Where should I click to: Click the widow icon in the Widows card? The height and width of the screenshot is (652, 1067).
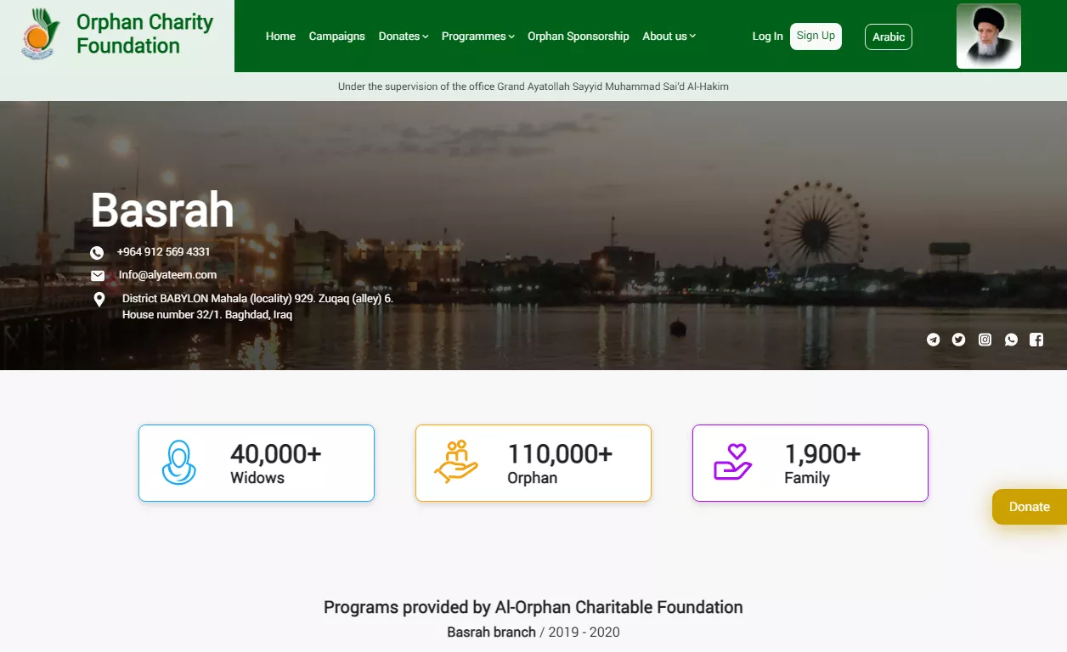click(178, 463)
